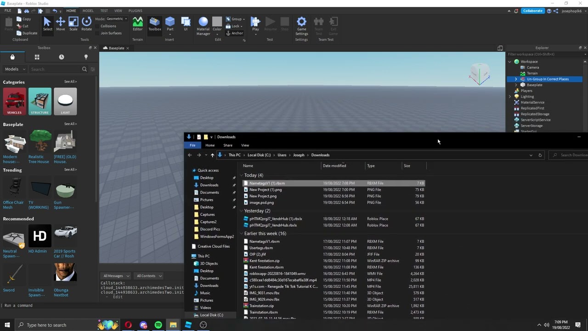The width and height of the screenshot is (588, 331).
Task: Expand Un-Group In Correct Places node
Action: pyautogui.click(x=516, y=79)
